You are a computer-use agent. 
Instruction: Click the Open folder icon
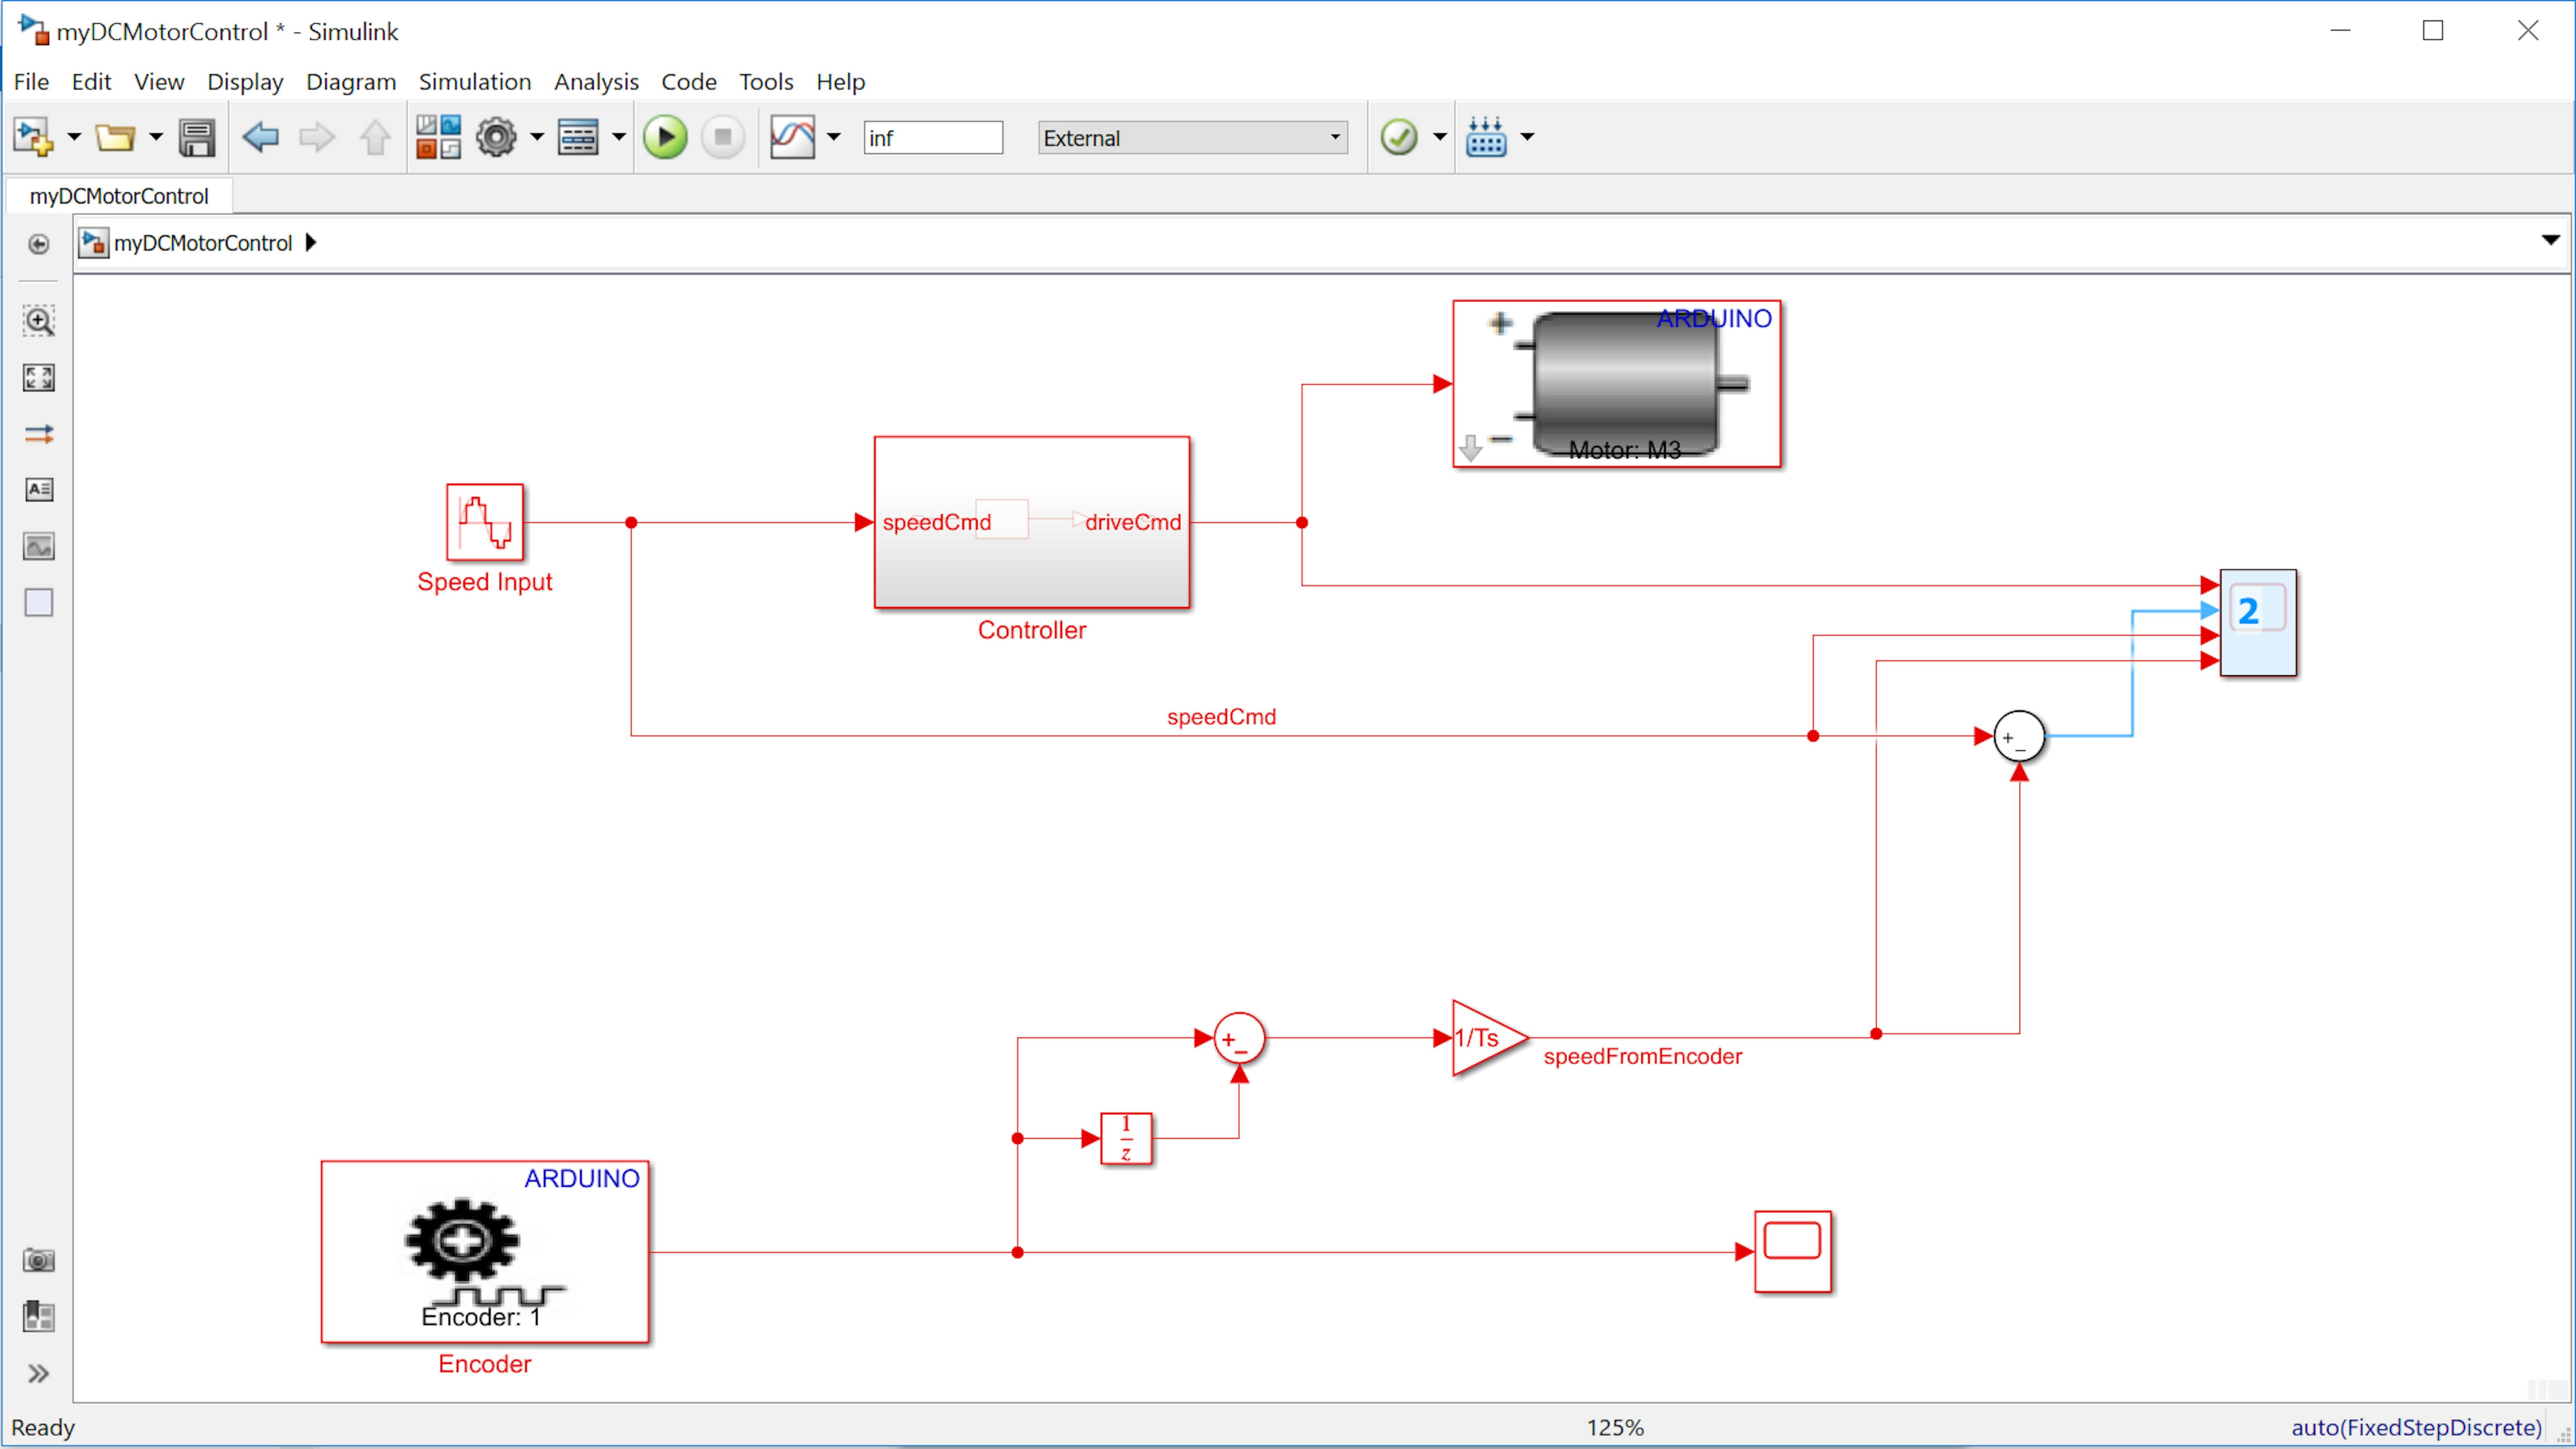tap(115, 137)
